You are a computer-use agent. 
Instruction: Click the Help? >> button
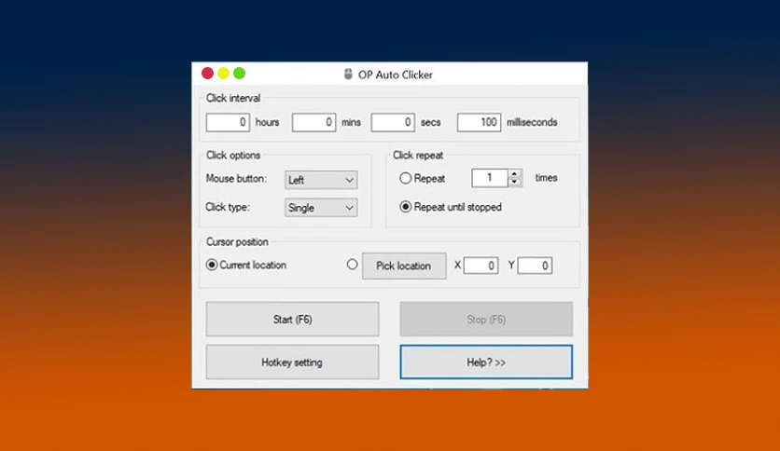point(486,362)
